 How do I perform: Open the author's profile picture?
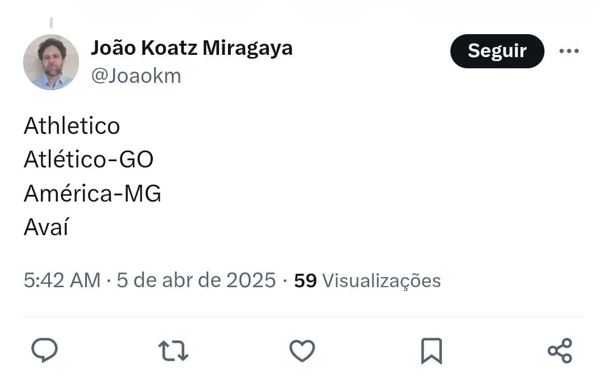[x=51, y=62]
